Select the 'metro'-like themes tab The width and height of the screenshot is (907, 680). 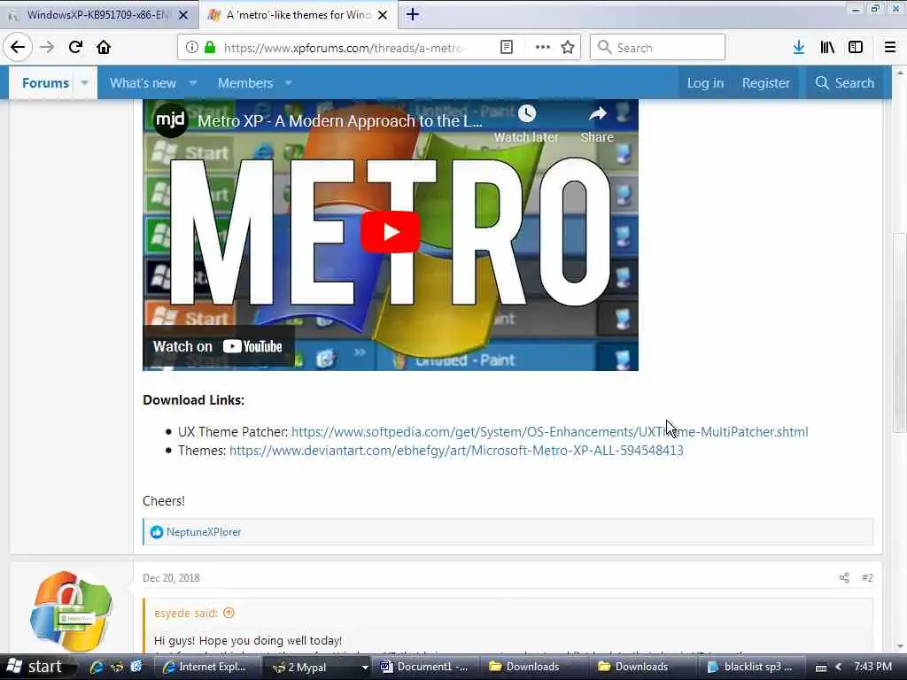click(298, 15)
